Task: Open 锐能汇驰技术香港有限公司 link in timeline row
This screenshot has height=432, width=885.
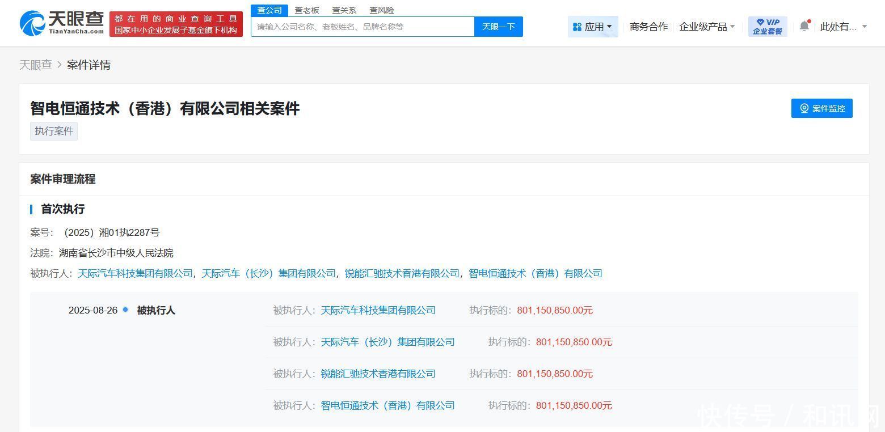Action: click(x=378, y=374)
